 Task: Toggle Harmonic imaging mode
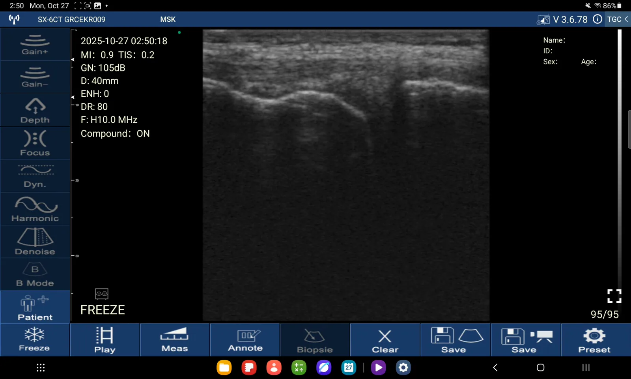coord(35,209)
